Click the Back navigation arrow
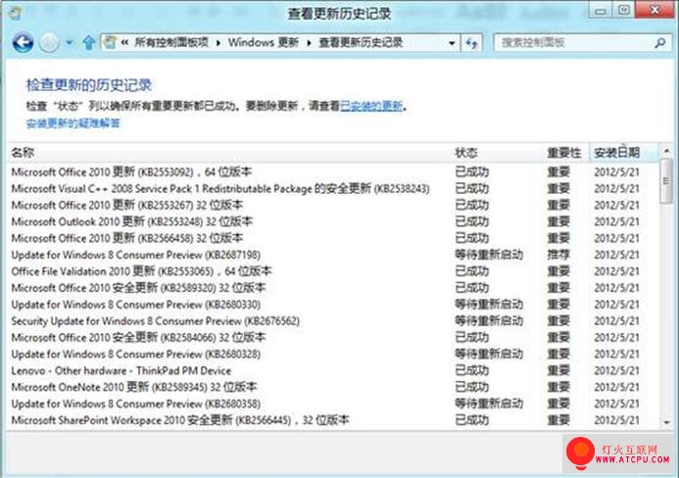Image resolution: width=679 pixels, height=478 pixels. point(23,43)
